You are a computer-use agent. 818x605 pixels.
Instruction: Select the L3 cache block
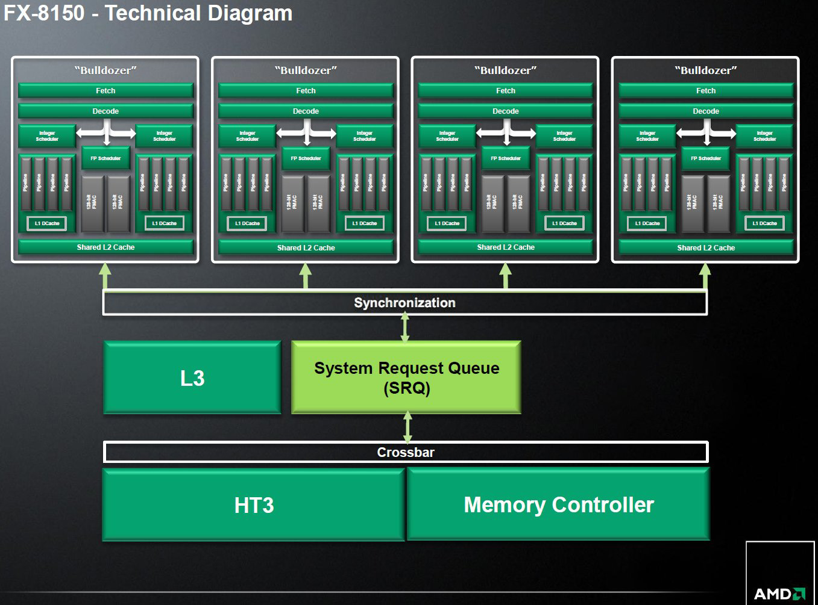pos(192,377)
